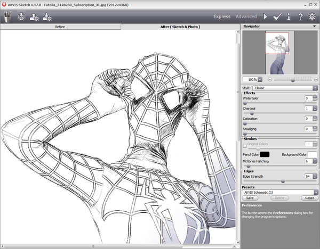The image size is (320, 249).
Task: Click the image view scroll-down arrow
Action: click(x=238, y=242)
